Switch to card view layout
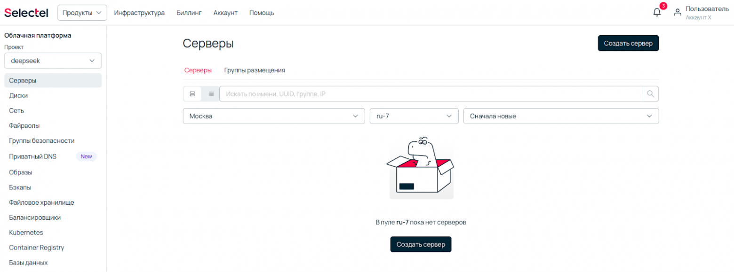This screenshot has height=272, width=734. coord(192,94)
